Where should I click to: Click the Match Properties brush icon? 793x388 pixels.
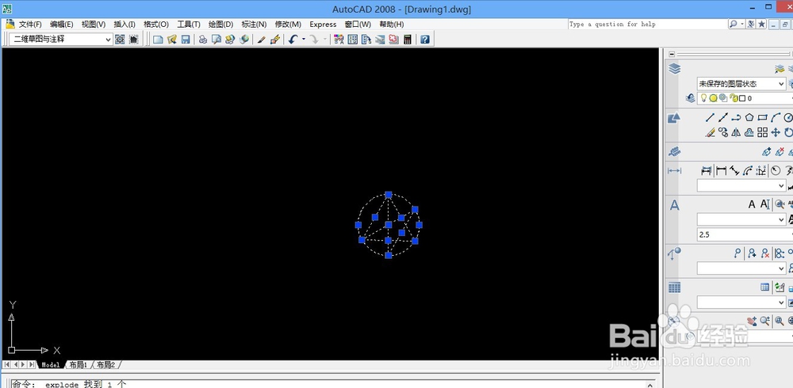coord(262,40)
